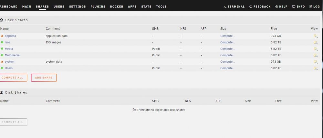
Task: Compute size of the Multimedia share
Action: tap(228, 55)
